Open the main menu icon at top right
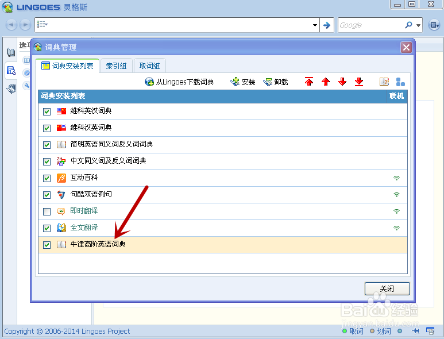This screenshot has height=339, width=444. pyautogui.click(x=434, y=25)
